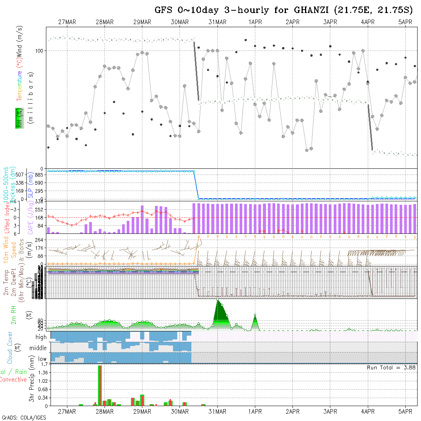Select the 27MAR label on the top axis

click(x=67, y=22)
